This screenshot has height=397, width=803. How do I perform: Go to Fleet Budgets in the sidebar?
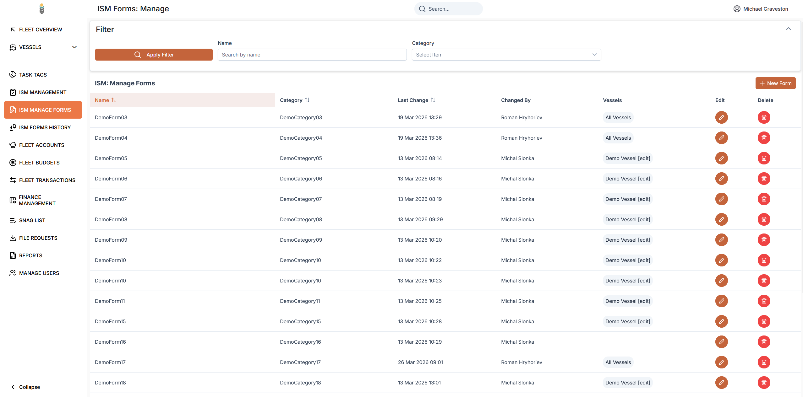point(39,163)
